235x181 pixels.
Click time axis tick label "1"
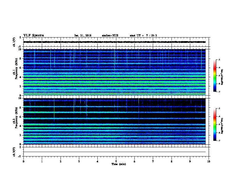(x=42, y=161)
